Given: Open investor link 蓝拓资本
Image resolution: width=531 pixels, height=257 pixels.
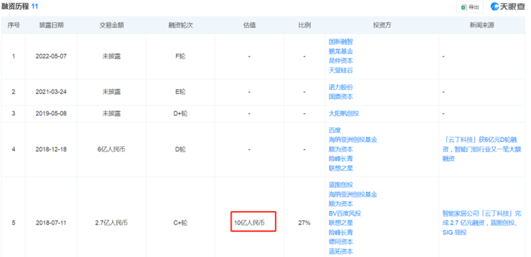Looking at the screenshot, I should click(x=341, y=251).
